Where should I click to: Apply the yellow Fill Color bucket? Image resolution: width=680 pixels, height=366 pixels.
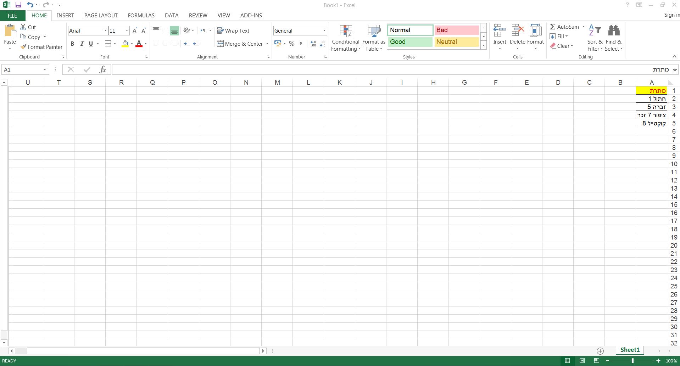pyautogui.click(x=125, y=44)
